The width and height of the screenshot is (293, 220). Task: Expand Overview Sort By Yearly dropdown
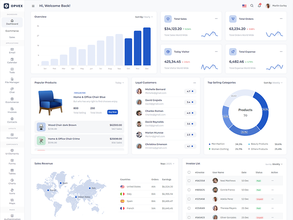[144, 17]
